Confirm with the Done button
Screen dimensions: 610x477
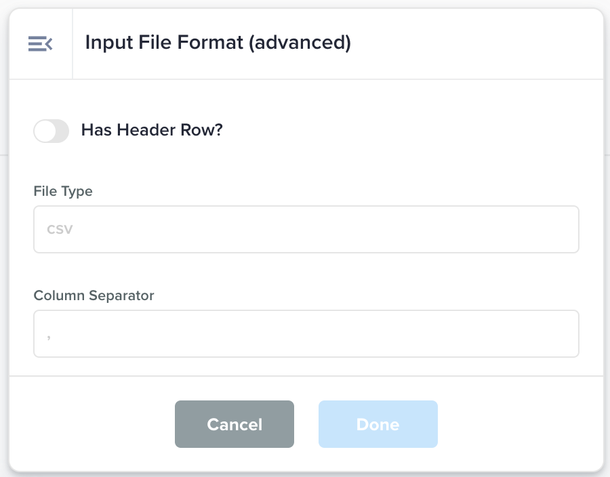click(x=378, y=424)
